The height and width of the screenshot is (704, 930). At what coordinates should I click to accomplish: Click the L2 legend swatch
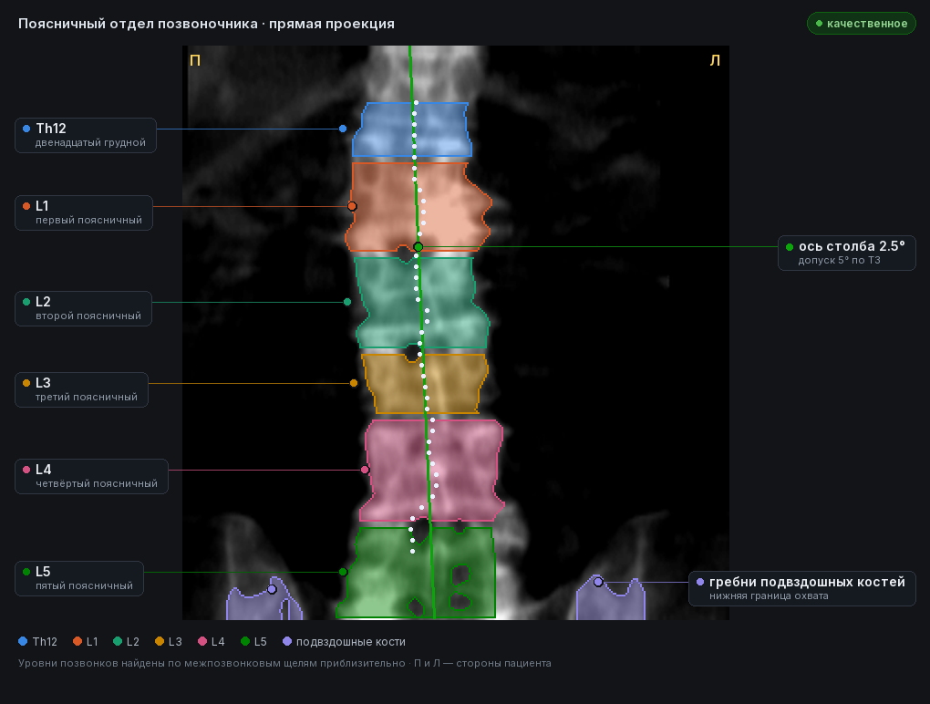[x=118, y=641]
